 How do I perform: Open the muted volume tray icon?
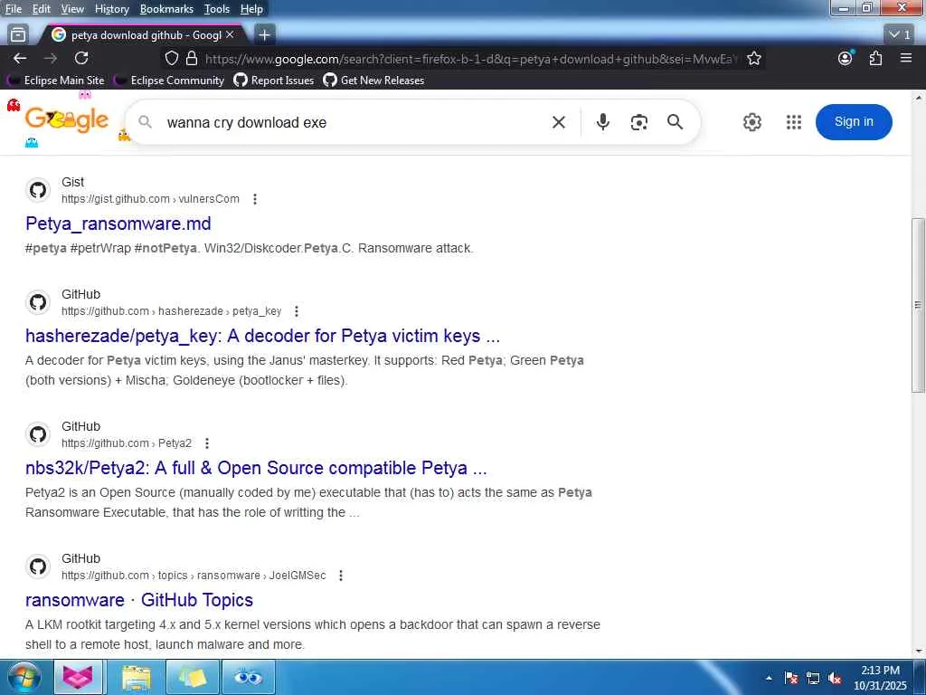click(x=835, y=678)
